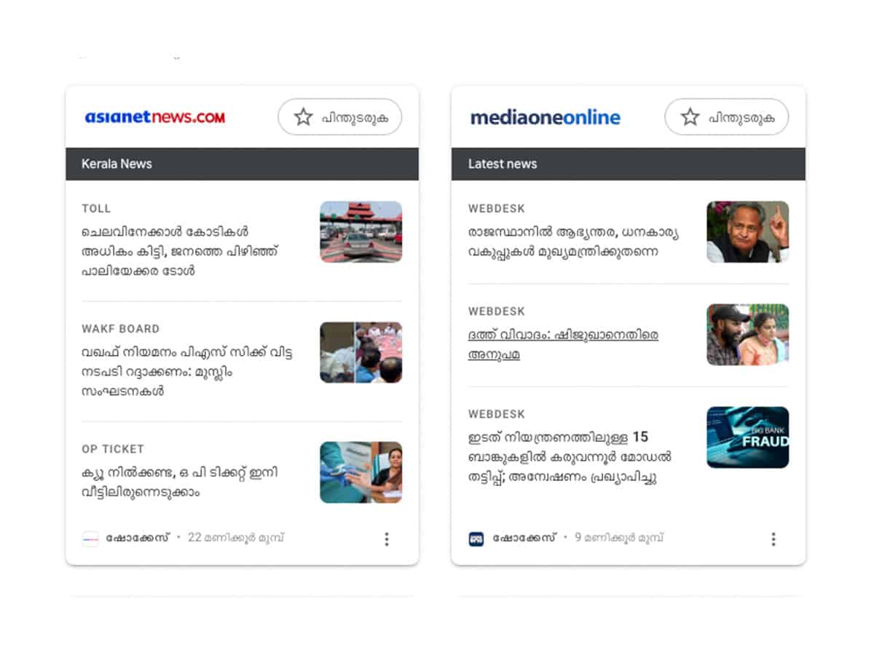Screen dimensions: 874x655
Task: Open more options on asianetnews card
Action: tap(387, 539)
